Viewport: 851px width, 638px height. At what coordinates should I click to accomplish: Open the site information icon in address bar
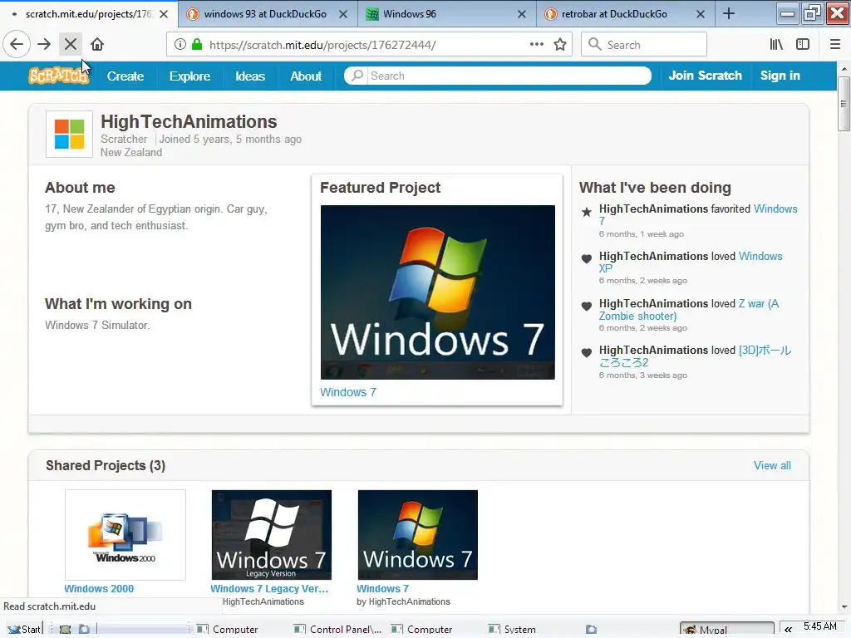(x=180, y=45)
